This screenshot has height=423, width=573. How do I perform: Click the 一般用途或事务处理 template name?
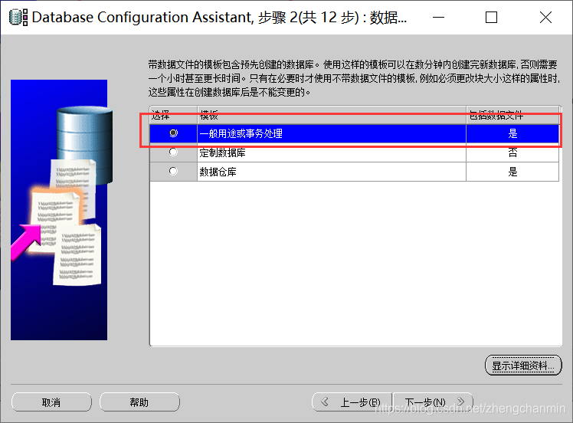click(241, 133)
